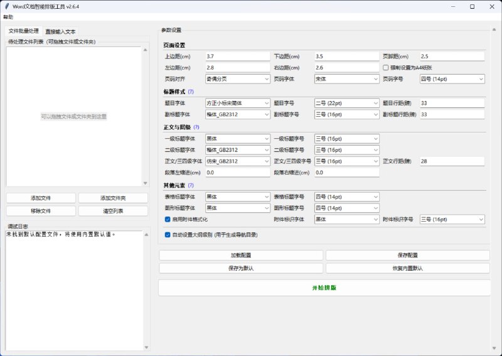The height and width of the screenshot is (356, 502).
Task: Click the 加载配置 button
Action: [x=241, y=255]
